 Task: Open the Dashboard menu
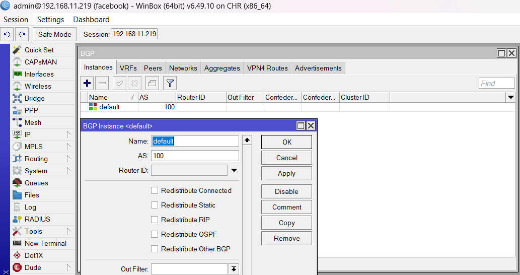[x=91, y=20]
